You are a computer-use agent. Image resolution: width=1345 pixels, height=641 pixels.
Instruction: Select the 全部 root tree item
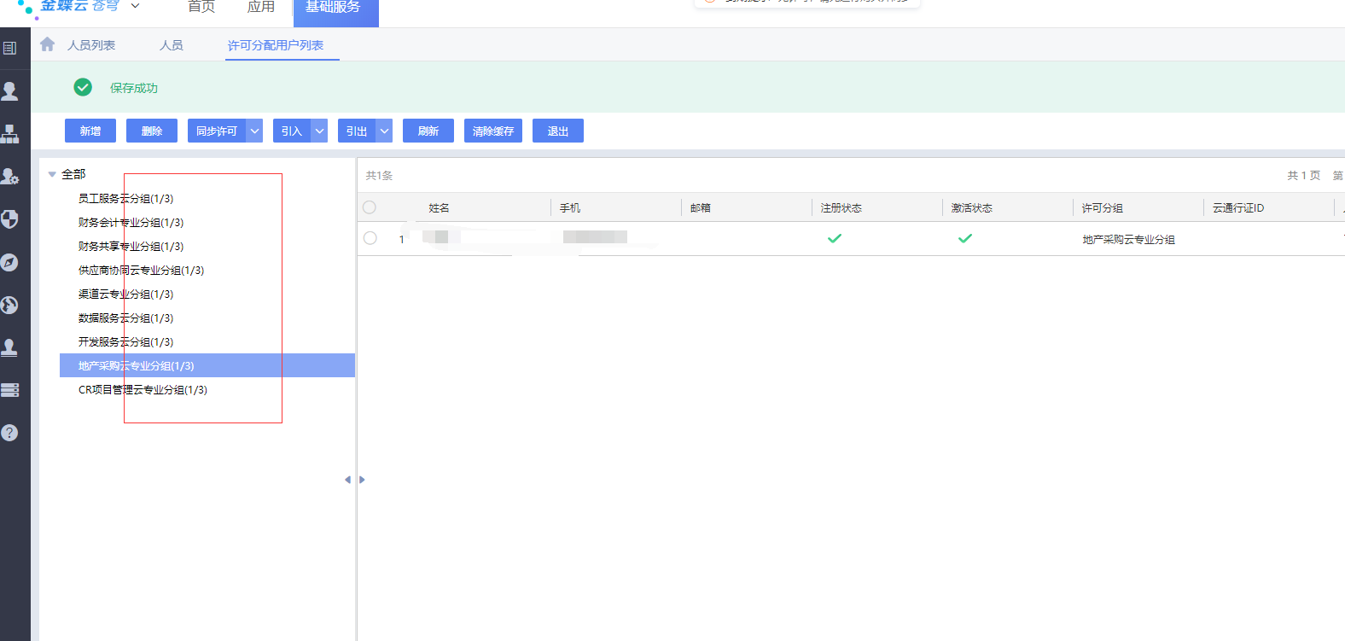73,174
